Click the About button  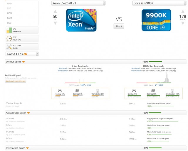[119, 26]
